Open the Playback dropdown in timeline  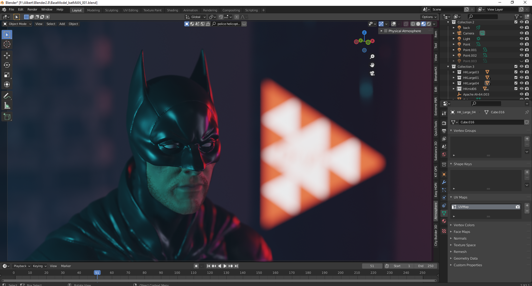click(22, 266)
